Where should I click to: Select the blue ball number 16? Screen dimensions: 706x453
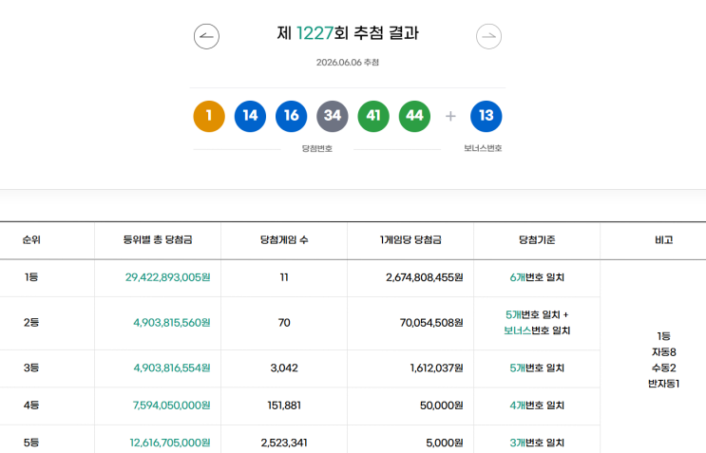(292, 116)
